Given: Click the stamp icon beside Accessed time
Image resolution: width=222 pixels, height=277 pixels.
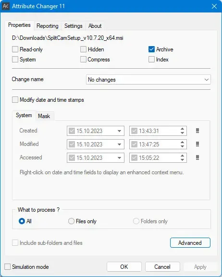Looking at the screenshot, I should click(x=197, y=157).
